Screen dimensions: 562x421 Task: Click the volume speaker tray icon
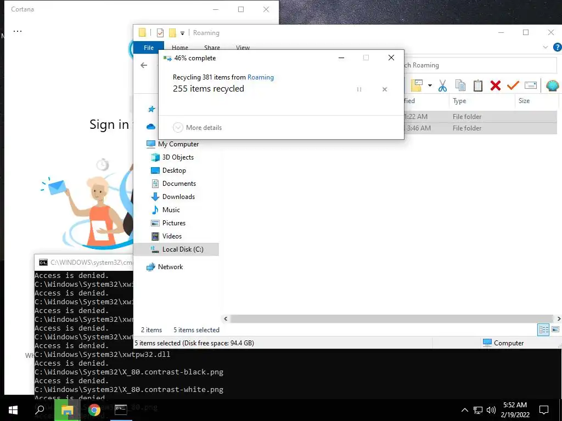[x=491, y=410]
